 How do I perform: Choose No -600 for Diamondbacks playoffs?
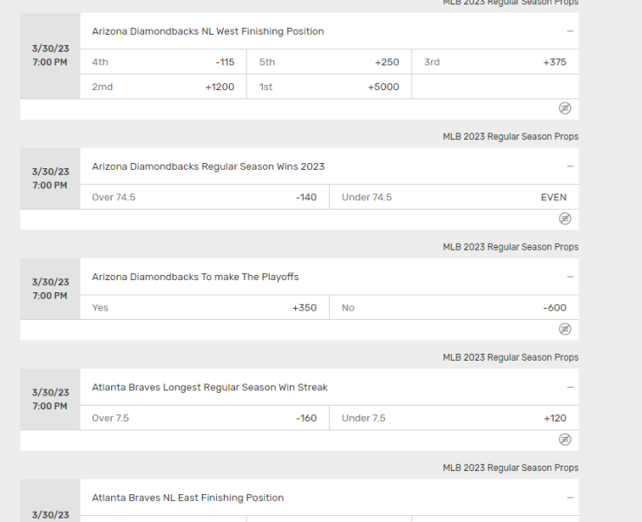[x=454, y=308]
